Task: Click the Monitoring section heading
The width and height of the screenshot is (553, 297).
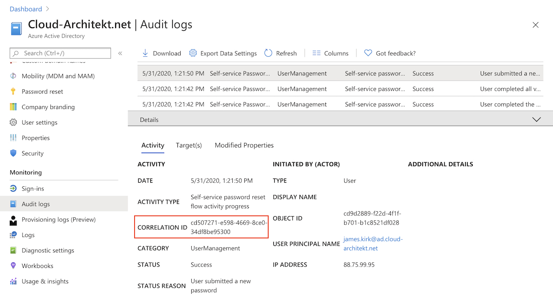Action: [26, 172]
